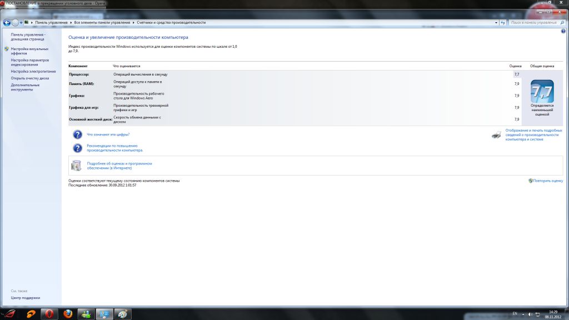The image size is (569, 320).
Task: Click the Back navigation arrow button
Action: [7, 23]
